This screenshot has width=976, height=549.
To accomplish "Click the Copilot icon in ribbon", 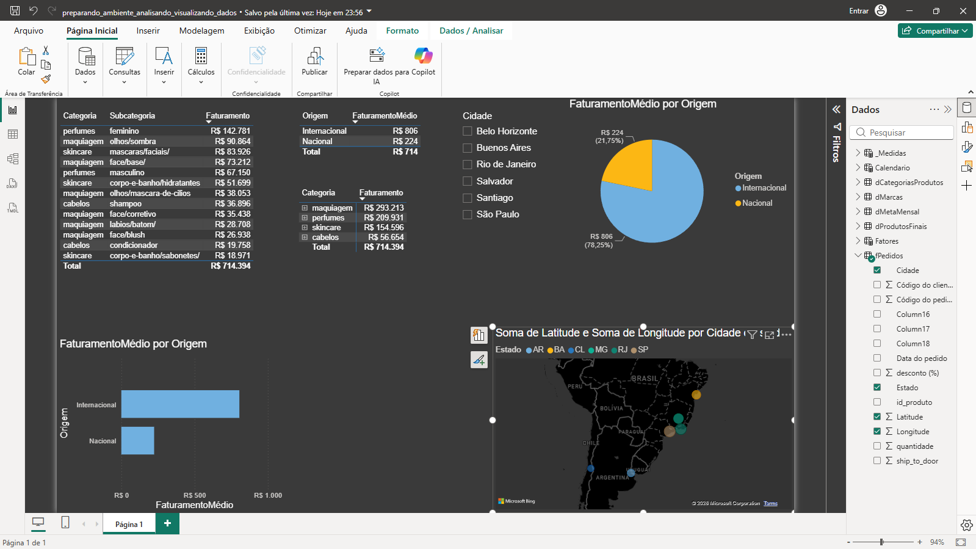I will (x=423, y=56).
